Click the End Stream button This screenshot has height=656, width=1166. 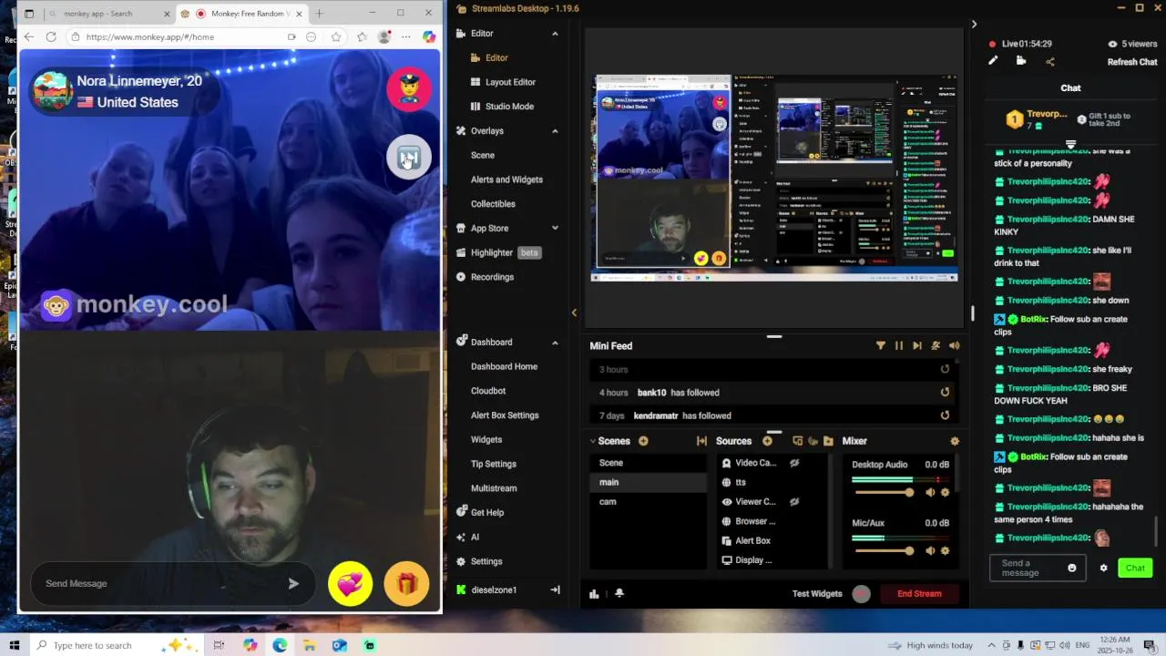tap(919, 594)
